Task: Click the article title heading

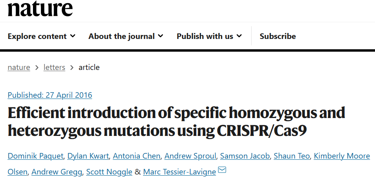Action: [x=176, y=121]
